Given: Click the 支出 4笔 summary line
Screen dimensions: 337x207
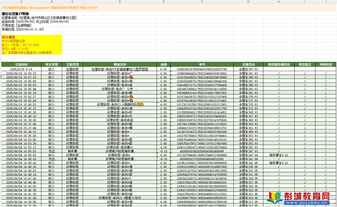Looking at the screenshot, I should [15, 49].
